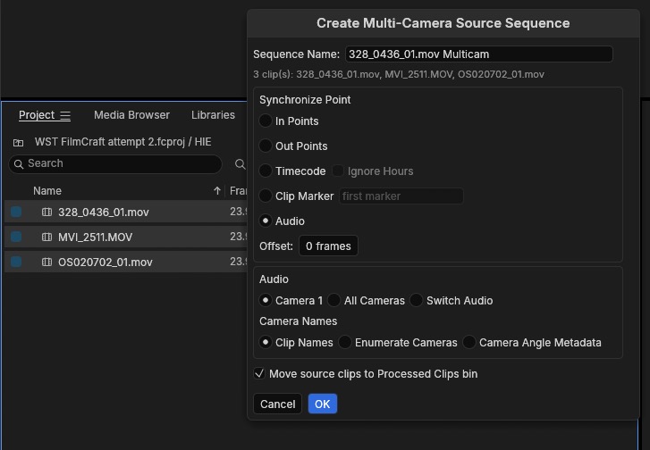
Task: Select Audio synchronize option
Action: pos(266,221)
